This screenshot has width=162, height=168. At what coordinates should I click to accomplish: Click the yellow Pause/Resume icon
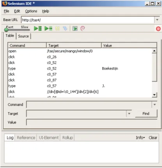coord(57,29)
